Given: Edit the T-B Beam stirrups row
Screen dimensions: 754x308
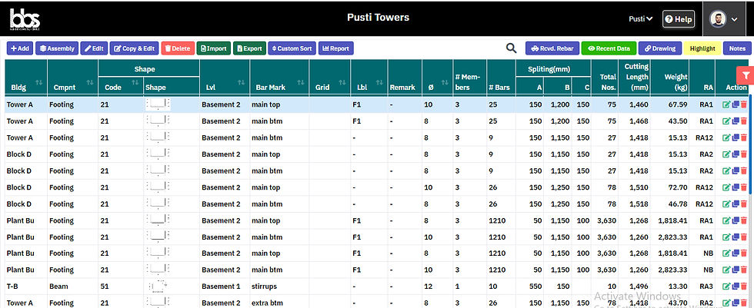Looking at the screenshot, I should (x=726, y=287).
